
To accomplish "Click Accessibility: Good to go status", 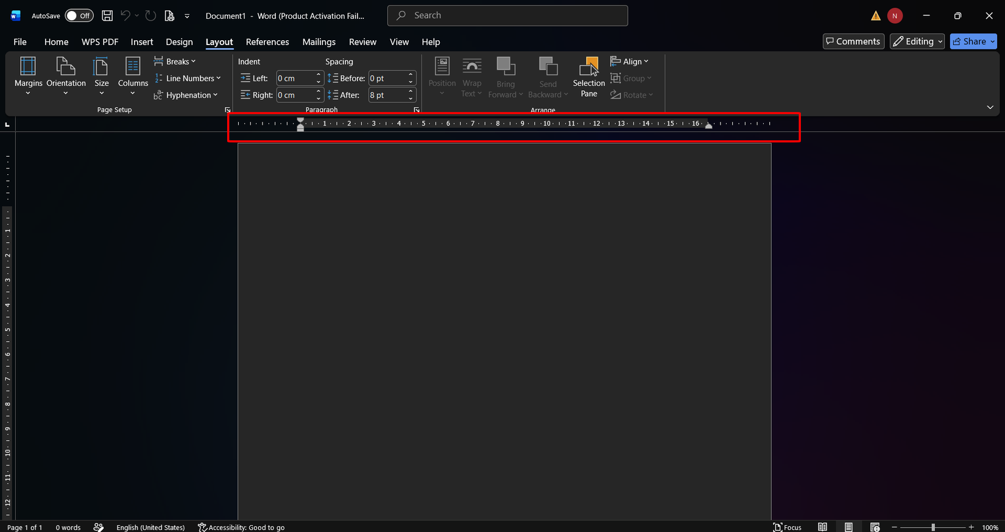I will (x=241, y=527).
